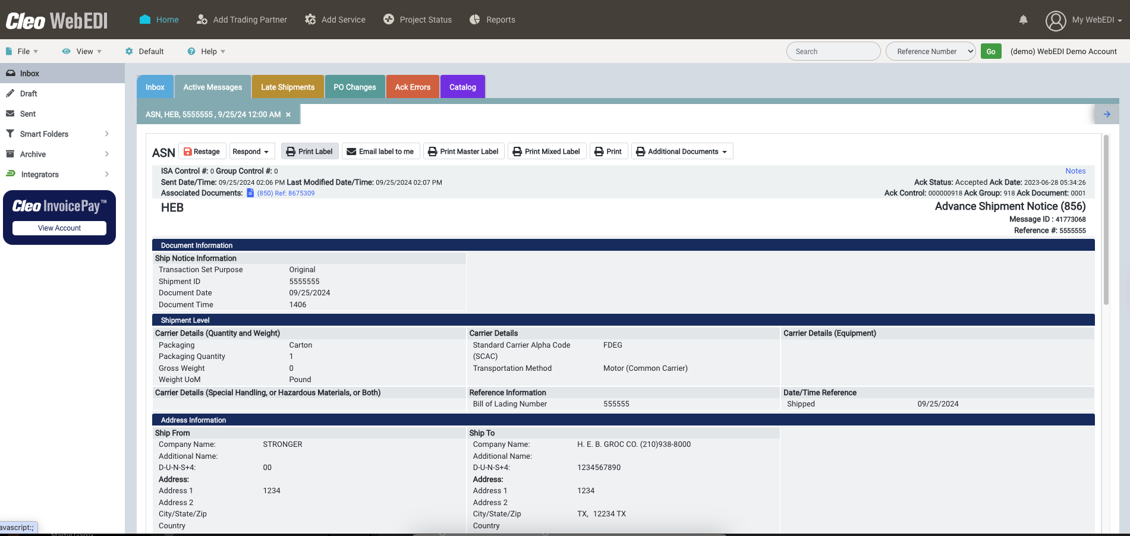Select Message ID value 41773068
The width and height of the screenshot is (1130, 536).
tap(1071, 219)
